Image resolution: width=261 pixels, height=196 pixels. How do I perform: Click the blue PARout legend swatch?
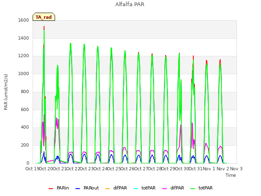click(x=78, y=189)
